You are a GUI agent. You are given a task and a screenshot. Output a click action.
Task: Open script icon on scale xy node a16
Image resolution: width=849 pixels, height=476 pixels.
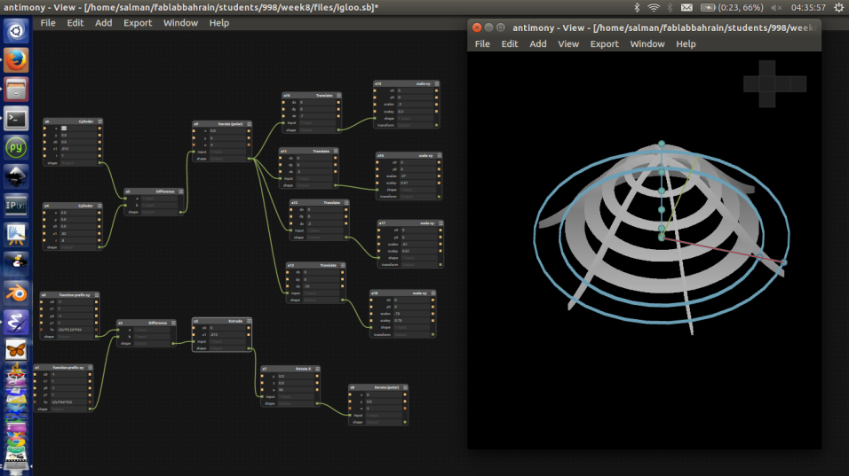(x=439, y=156)
